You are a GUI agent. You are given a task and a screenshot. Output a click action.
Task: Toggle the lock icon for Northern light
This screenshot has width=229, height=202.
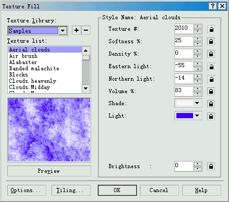pos(211,79)
